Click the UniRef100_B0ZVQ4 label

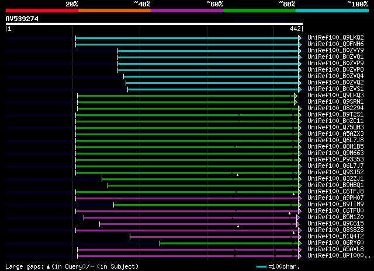335,76
